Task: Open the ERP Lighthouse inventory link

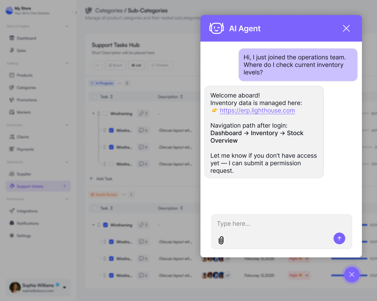Action: pos(257,110)
